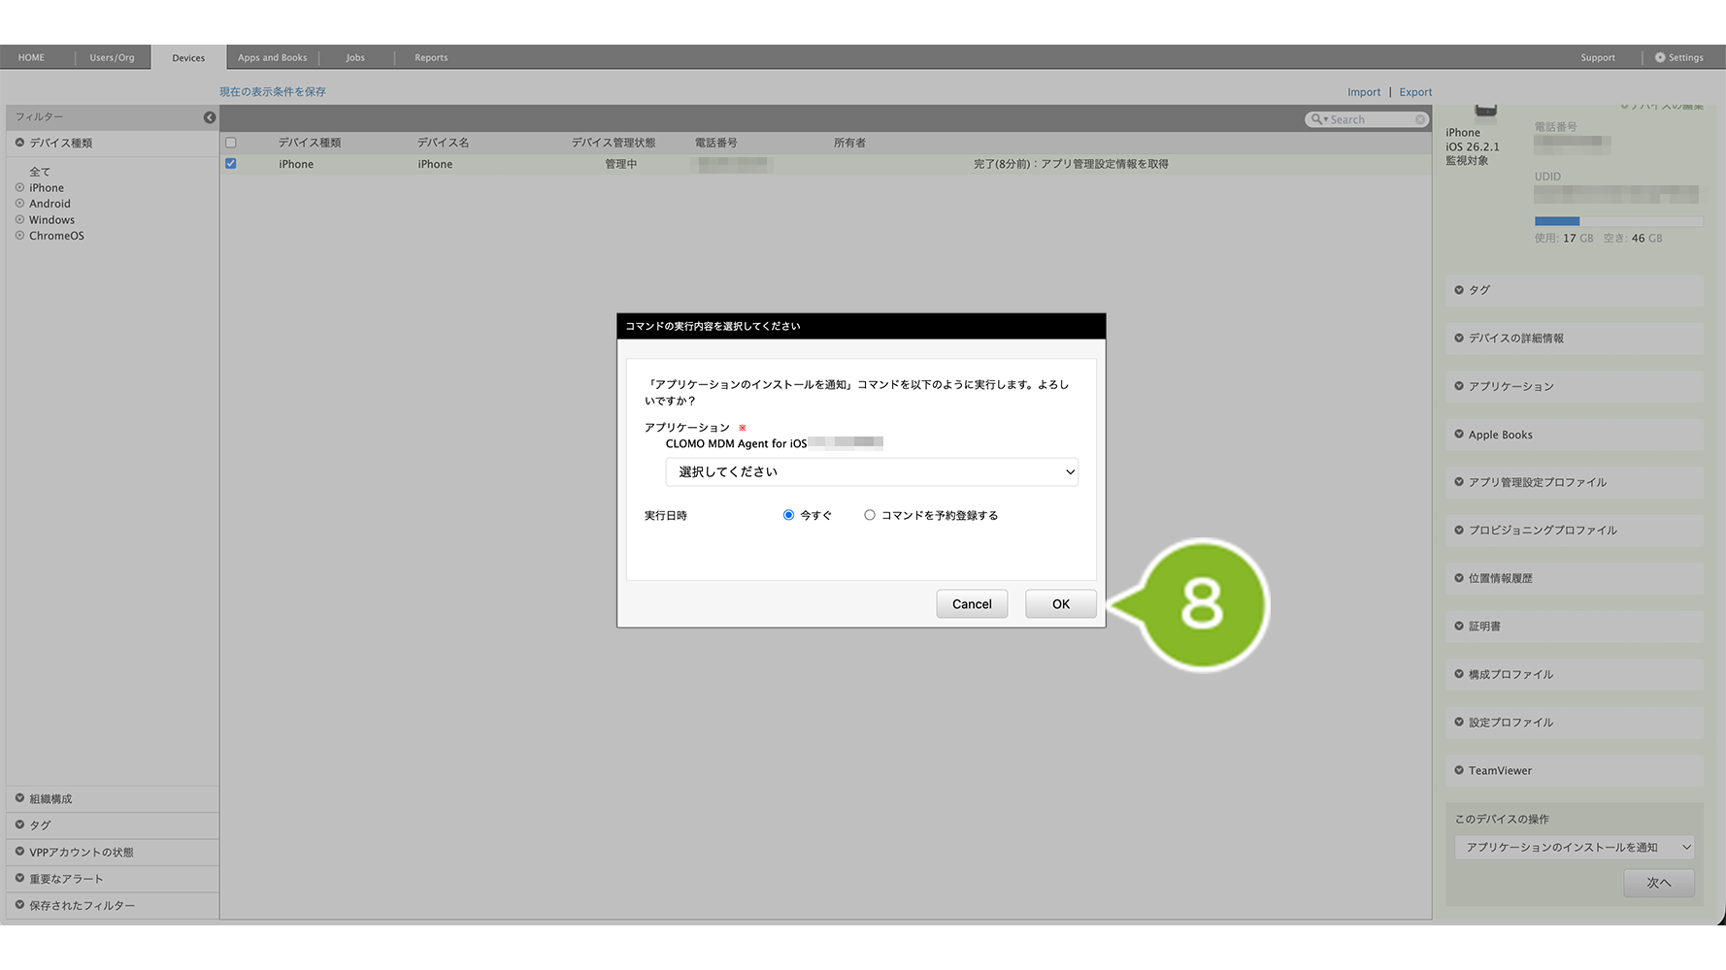1726x970 pixels.
Task: Uncheck the iPhone device row checkbox
Action: click(x=231, y=164)
